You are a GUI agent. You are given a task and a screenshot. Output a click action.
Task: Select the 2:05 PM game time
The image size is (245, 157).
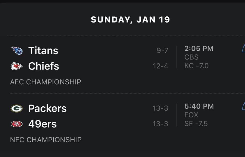[x=199, y=49]
